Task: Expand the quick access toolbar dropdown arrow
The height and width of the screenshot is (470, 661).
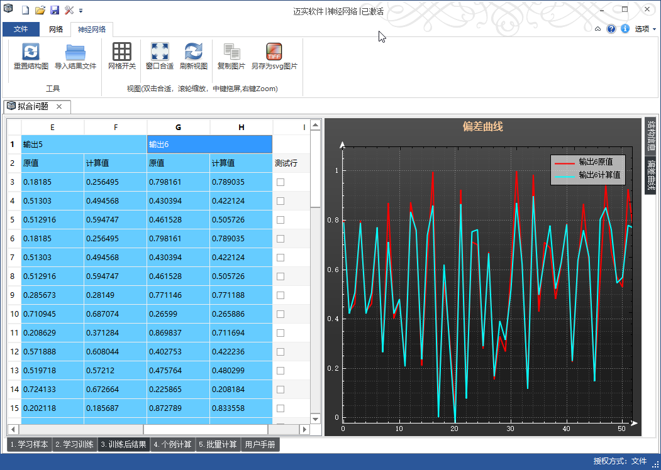Action: point(81,11)
